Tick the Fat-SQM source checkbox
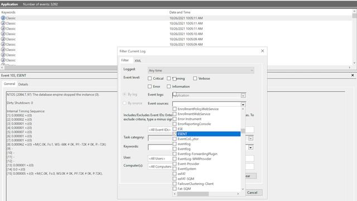 tap(175, 189)
